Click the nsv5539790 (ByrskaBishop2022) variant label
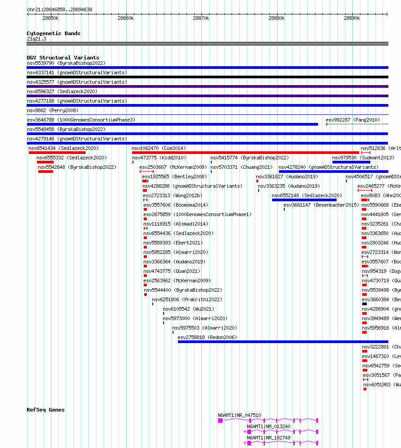The height and width of the screenshot is (448, 401). tap(66, 63)
